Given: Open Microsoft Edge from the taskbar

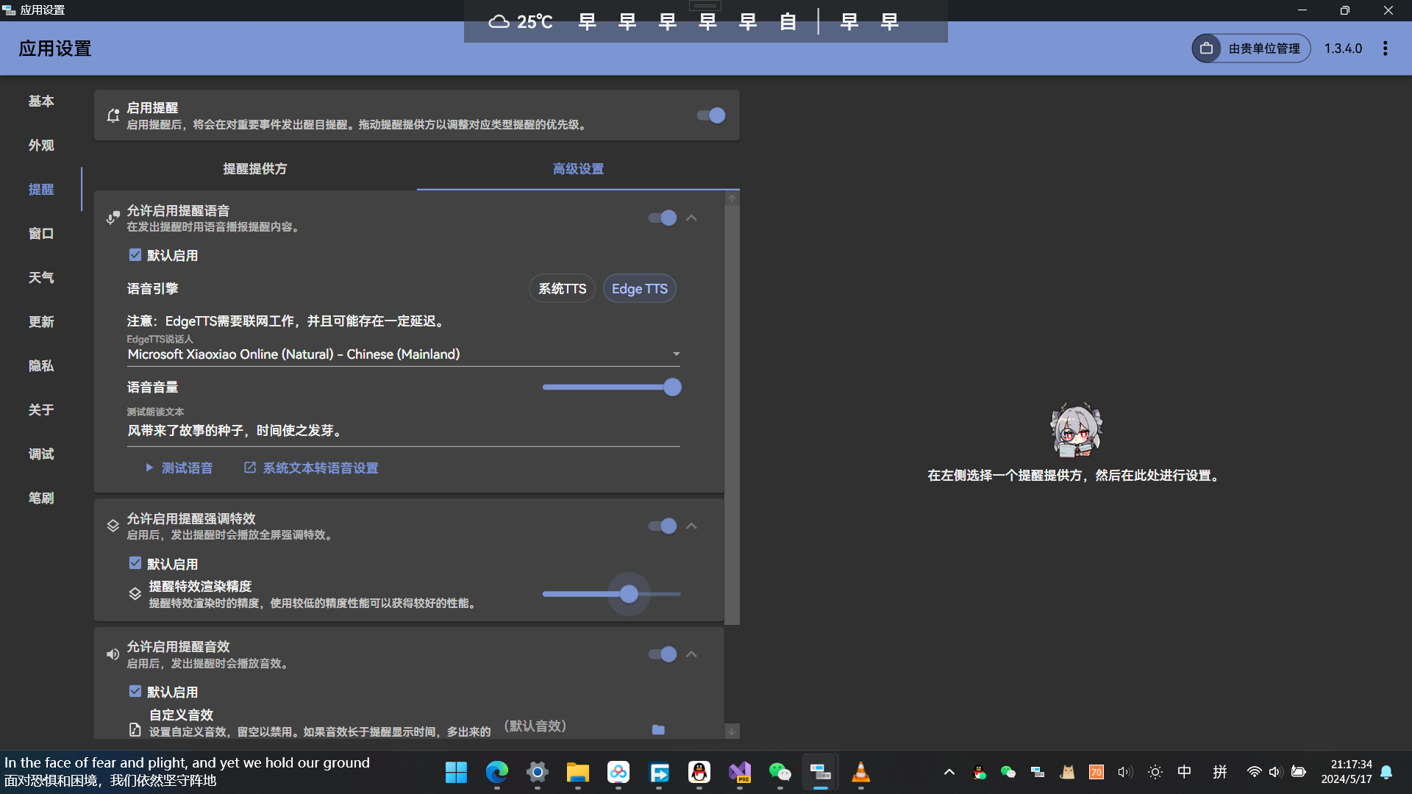Looking at the screenshot, I should click(x=497, y=772).
